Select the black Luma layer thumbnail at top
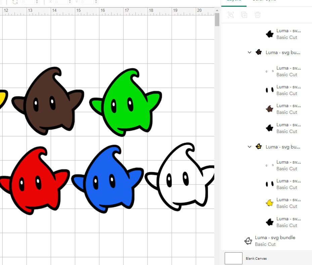 click(x=270, y=34)
